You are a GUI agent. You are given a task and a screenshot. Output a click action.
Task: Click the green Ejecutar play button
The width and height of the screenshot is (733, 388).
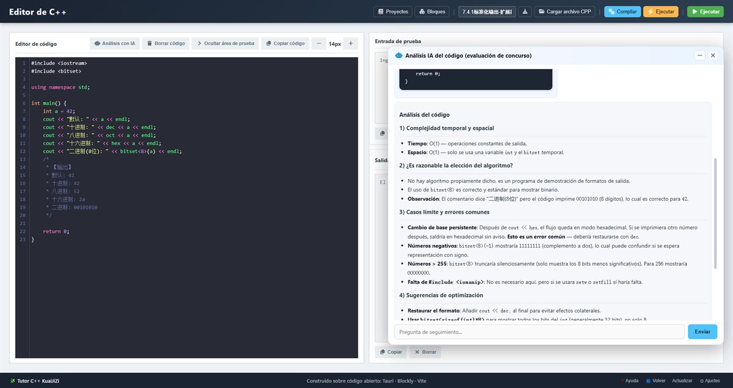[705, 12]
